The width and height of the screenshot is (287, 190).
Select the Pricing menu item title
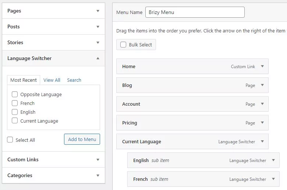pos(130,123)
